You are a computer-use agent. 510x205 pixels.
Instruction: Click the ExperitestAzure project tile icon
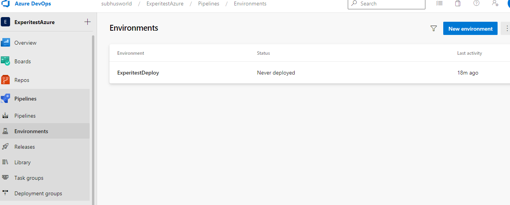click(5, 22)
